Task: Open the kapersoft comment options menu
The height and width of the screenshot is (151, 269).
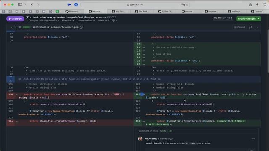Action: point(253,139)
